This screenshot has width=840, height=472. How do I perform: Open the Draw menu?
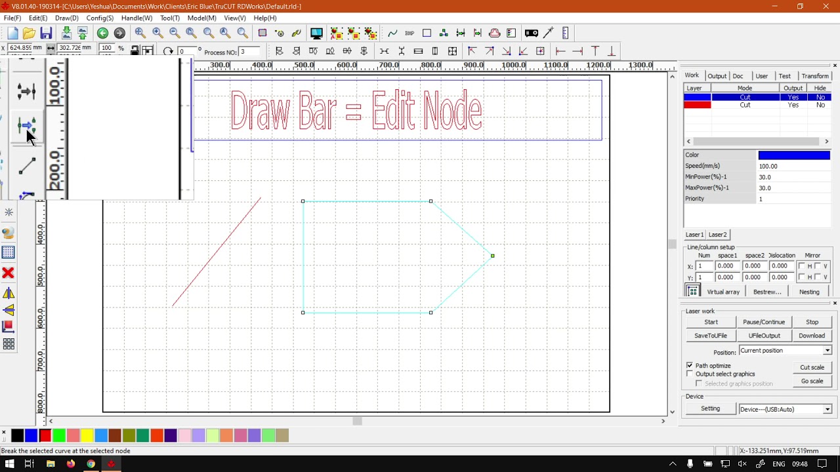click(x=66, y=18)
